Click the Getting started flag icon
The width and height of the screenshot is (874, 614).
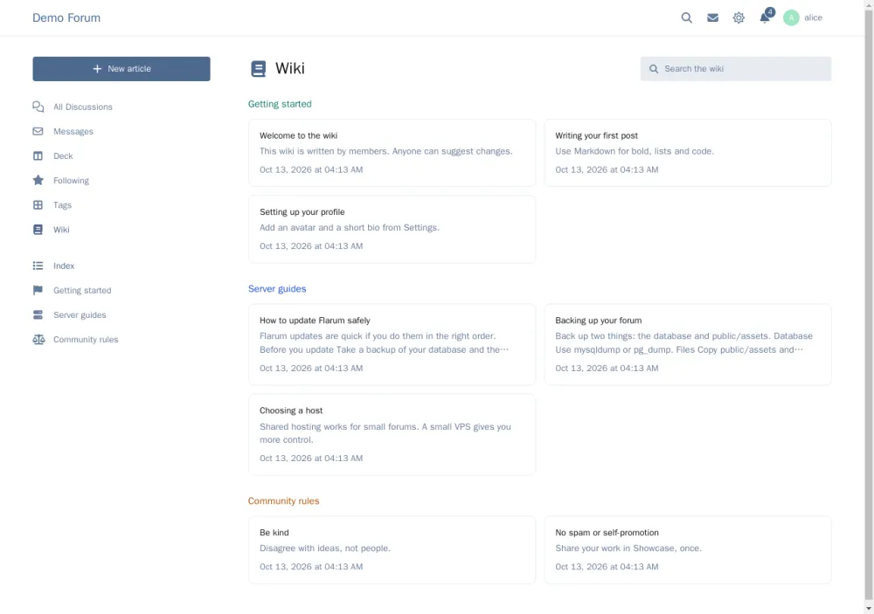tap(38, 290)
